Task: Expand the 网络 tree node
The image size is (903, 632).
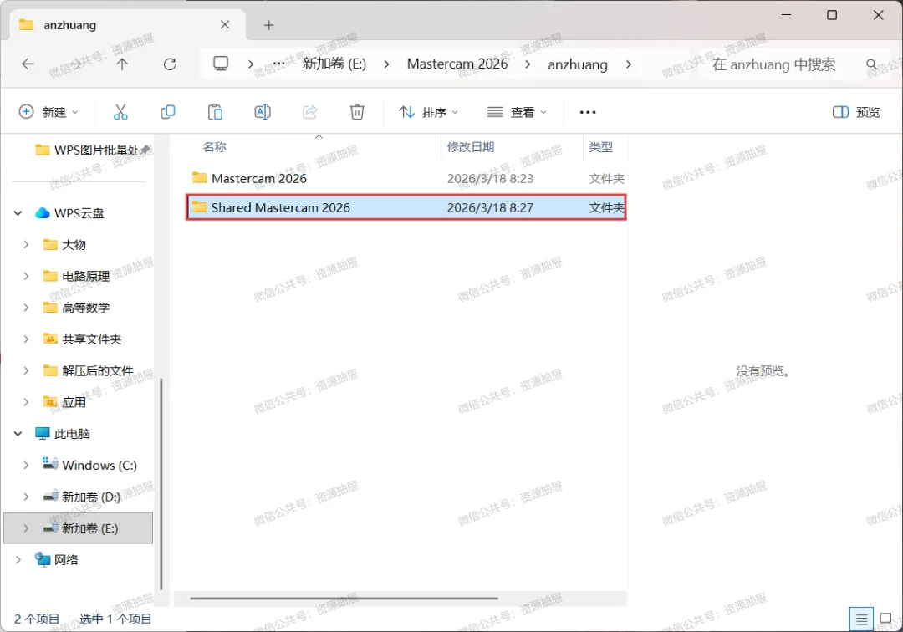Action: tap(18, 559)
